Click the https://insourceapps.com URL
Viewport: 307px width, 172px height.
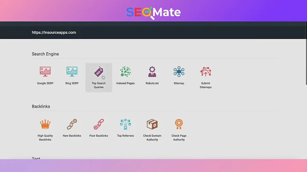(x=54, y=32)
